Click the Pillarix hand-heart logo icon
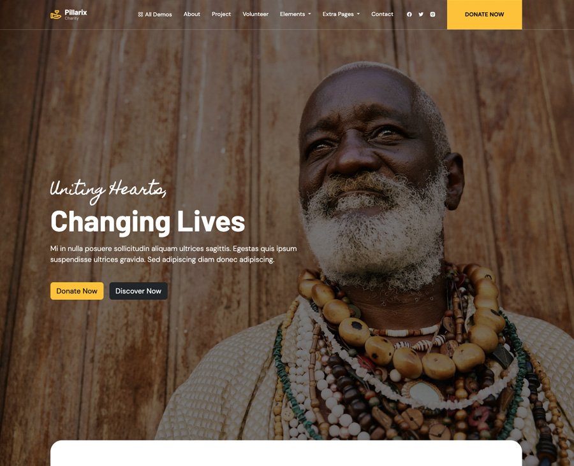Screen dimensions: 574x466 click(x=55, y=14)
